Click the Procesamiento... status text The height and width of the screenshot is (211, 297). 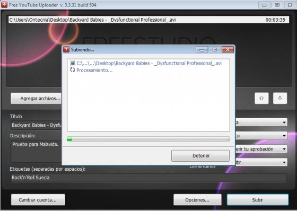[94, 71]
